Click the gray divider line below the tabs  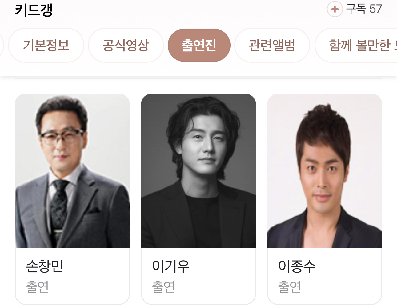coord(198,78)
